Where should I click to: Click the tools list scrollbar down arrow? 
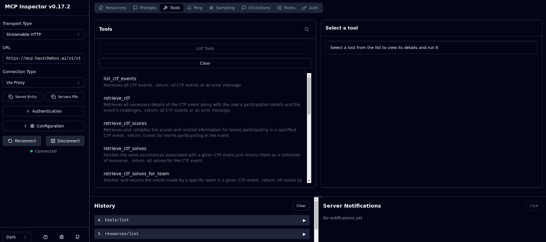(x=309, y=181)
